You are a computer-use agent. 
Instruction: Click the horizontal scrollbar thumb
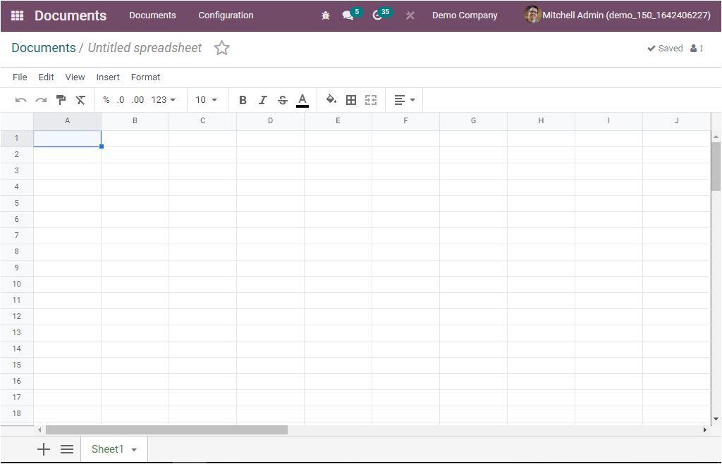tap(166, 430)
